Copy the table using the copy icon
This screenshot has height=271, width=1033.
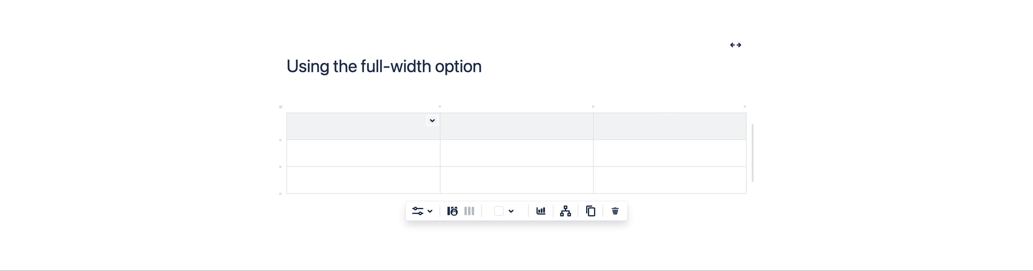(x=590, y=211)
